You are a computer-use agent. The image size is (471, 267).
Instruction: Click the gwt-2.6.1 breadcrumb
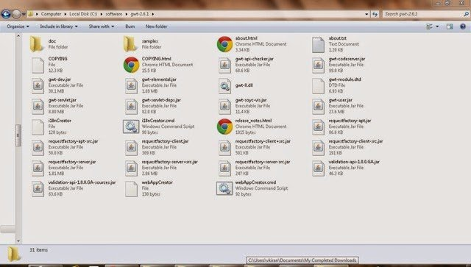point(140,14)
